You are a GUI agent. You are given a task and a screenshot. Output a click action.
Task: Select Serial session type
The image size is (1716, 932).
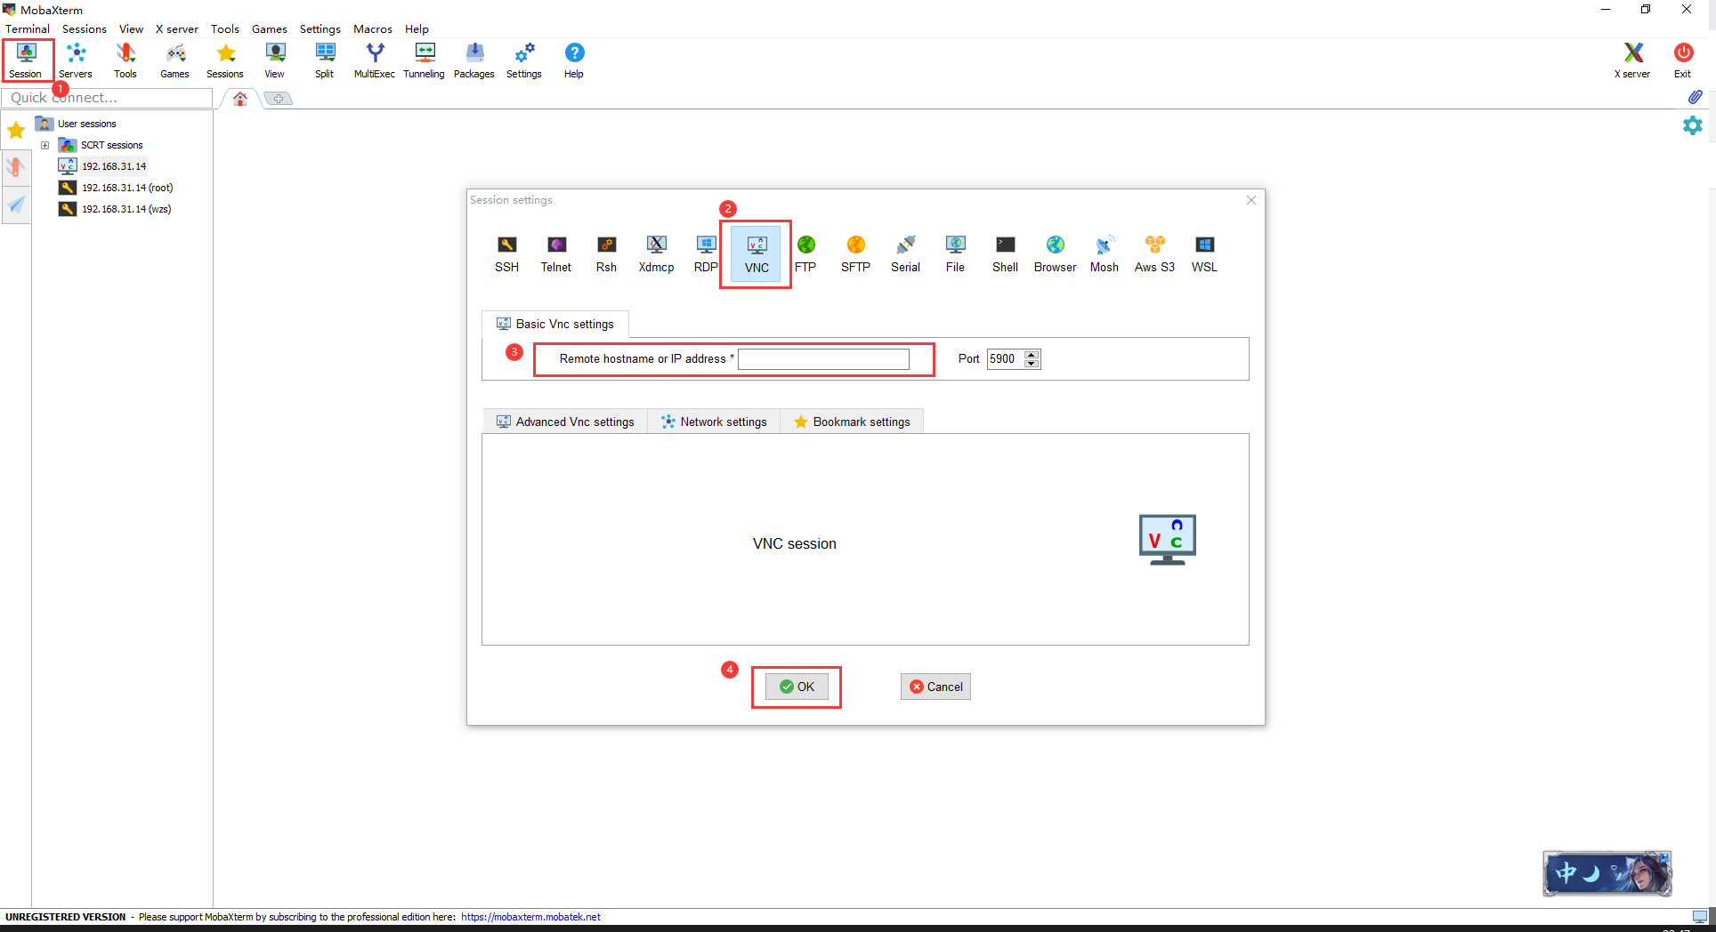906,253
